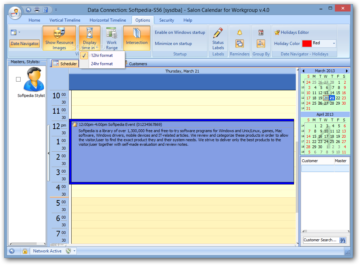Click the time scale zoom plus button
This screenshot has height=265, width=360.
pos(59,245)
